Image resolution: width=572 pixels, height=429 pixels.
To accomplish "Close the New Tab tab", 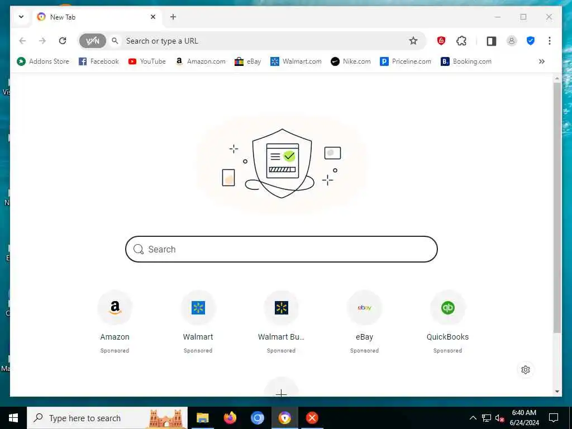I will pyautogui.click(x=153, y=17).
